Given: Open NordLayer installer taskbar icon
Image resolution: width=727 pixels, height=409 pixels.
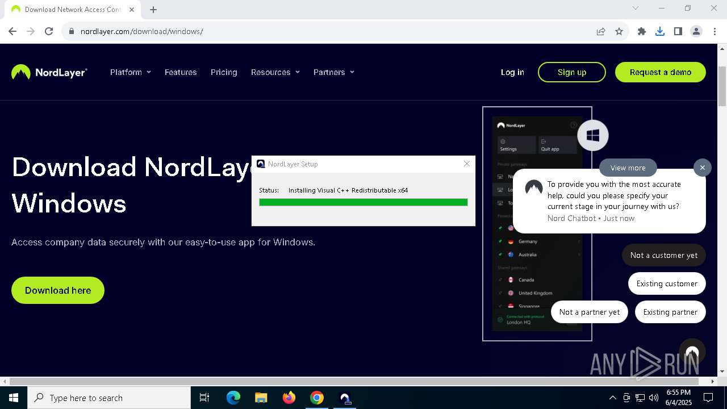Looking at the screenshot, I should 345,398.
